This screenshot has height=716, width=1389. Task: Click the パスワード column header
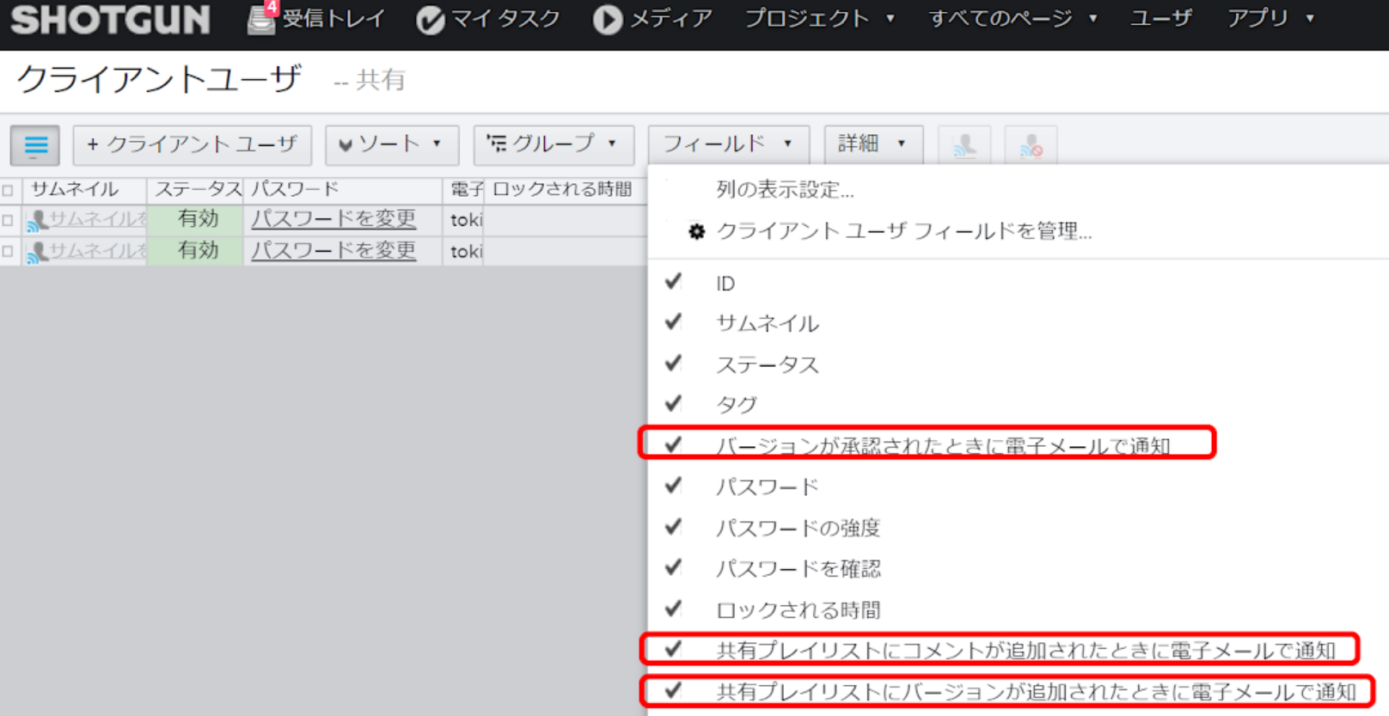click(343, 190)
